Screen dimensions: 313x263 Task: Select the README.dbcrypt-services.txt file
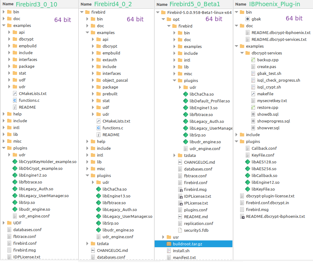pos(279,40)
